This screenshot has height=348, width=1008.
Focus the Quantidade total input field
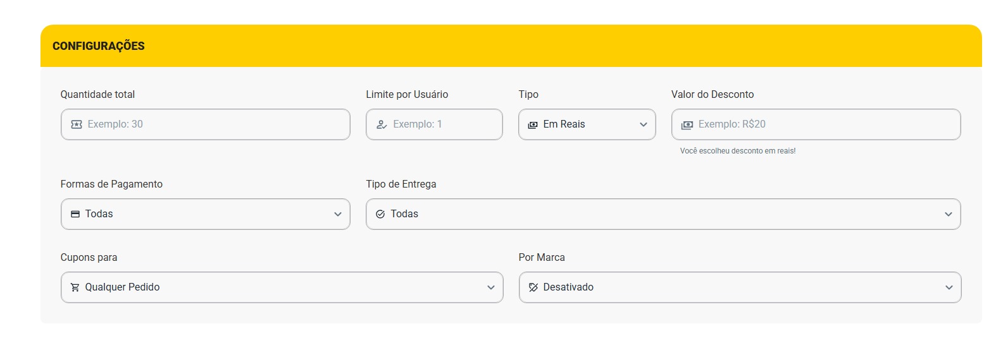tap(215, 124)
